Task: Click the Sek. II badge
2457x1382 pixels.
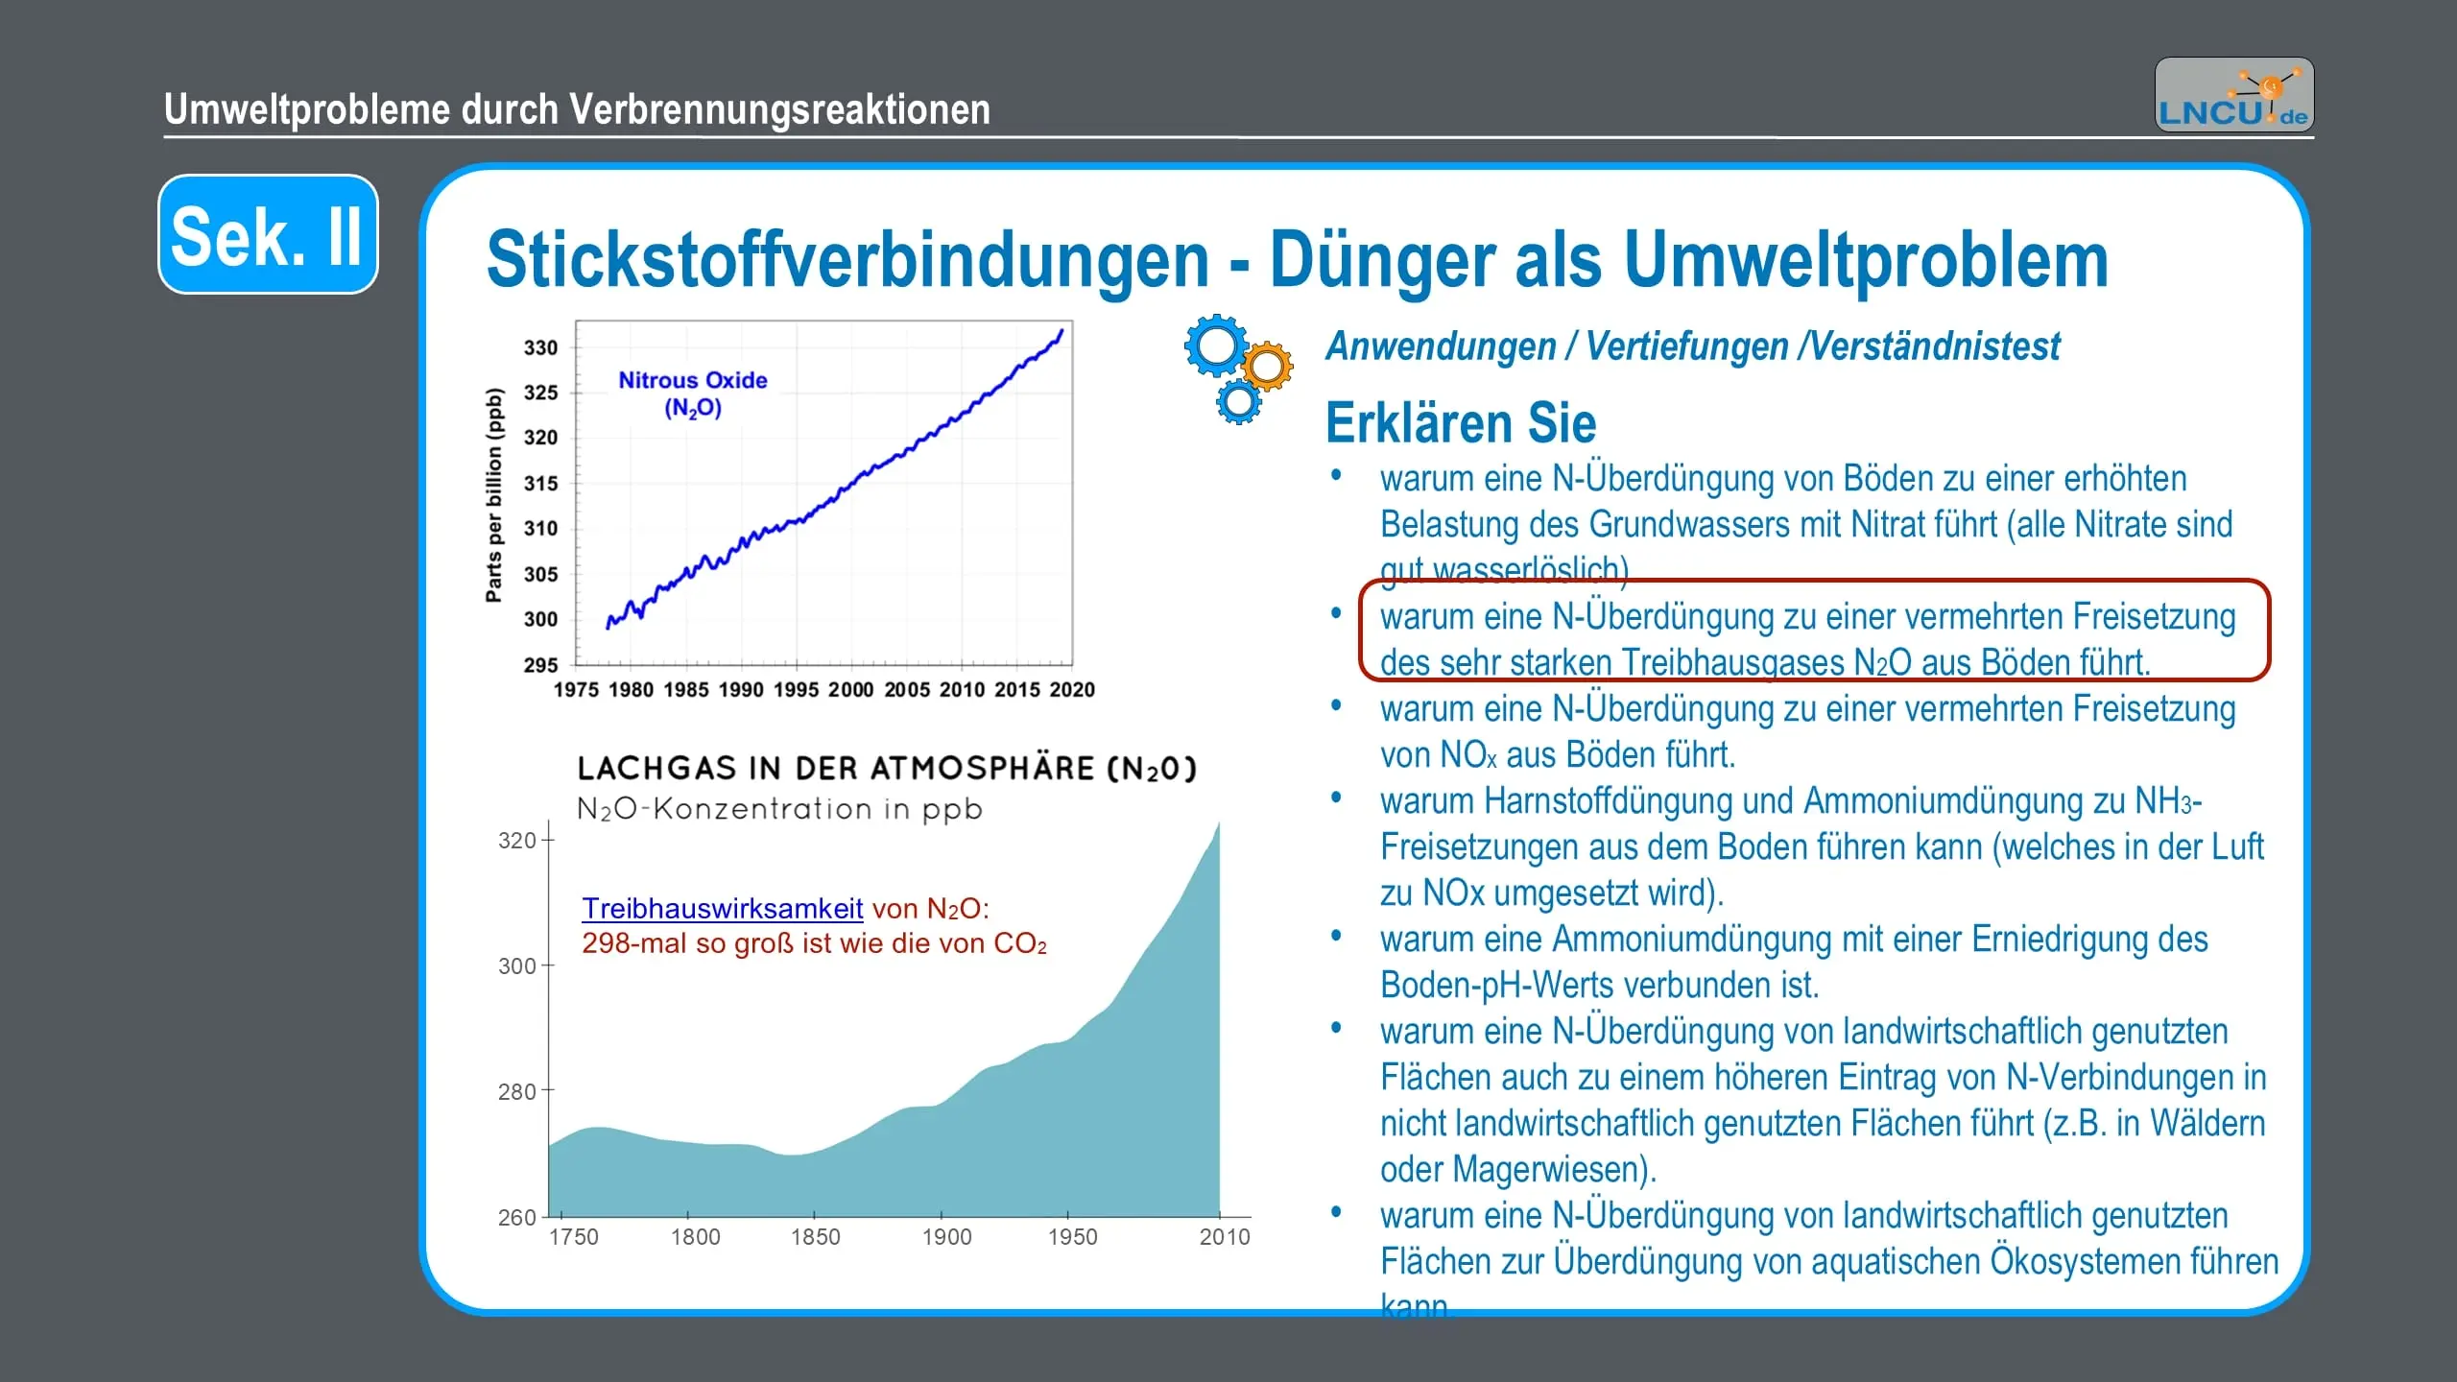Action: pos(268,234)
